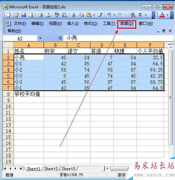Click the Undo arrow icon
Image resolution: width=175 pixels, height=180 pixels.
109,15
